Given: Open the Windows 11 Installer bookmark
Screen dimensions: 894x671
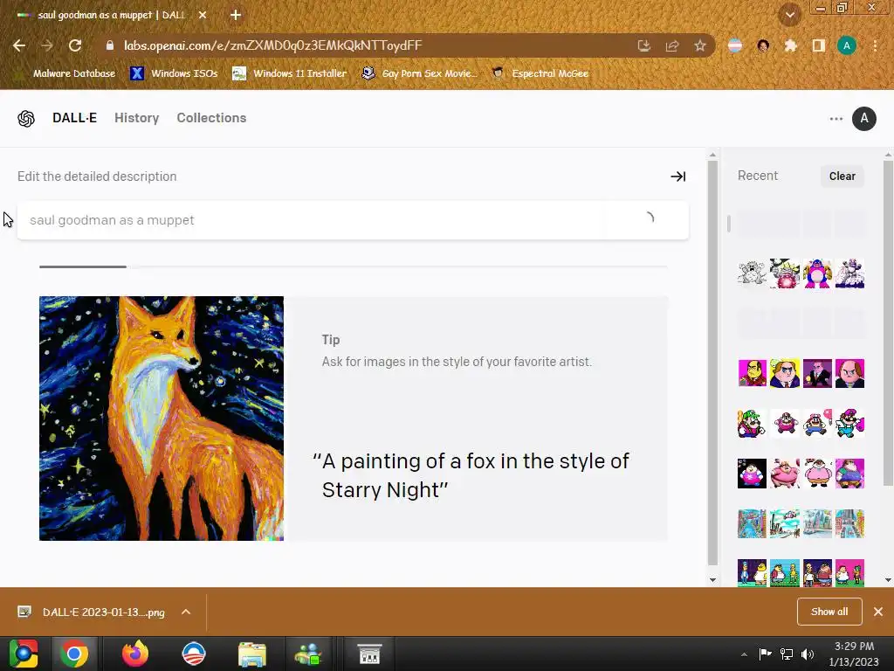Looking at the screenshot, I should pos(290,73).
